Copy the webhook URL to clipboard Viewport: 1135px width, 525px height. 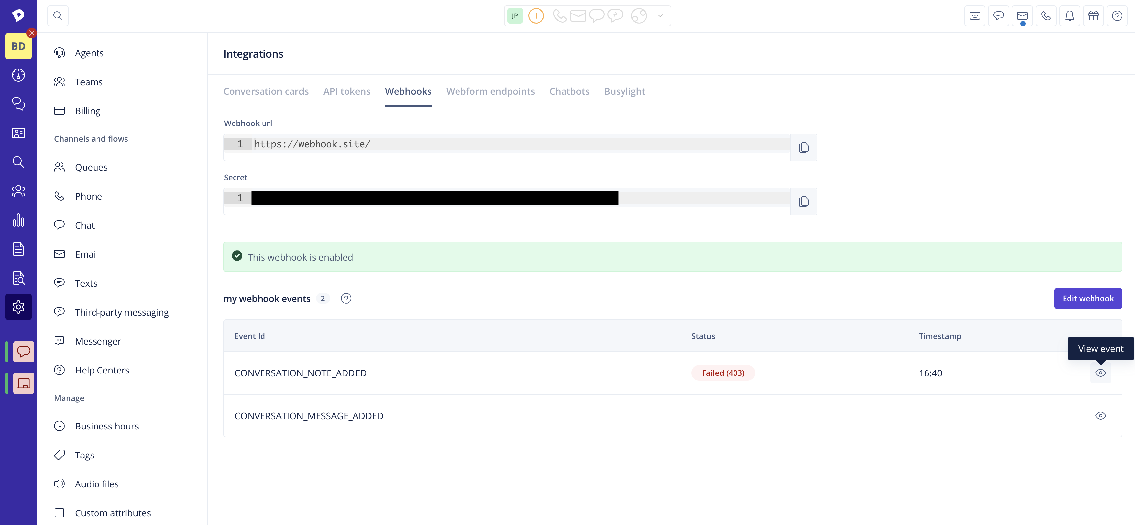pyautogui.click(x=803, y=148)
